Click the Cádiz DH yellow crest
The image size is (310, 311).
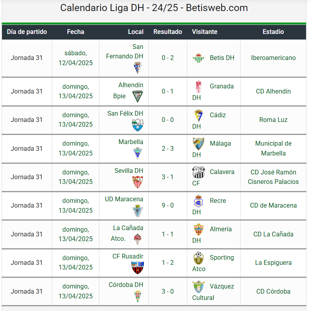pyautogui.click(x=198, y=115)
